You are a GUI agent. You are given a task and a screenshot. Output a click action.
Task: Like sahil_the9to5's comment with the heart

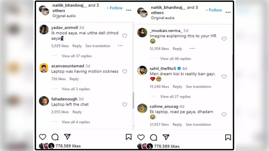pos(224,77)
